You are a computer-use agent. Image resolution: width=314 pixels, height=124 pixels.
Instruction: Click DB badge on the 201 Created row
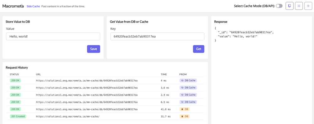pos(184,117)
